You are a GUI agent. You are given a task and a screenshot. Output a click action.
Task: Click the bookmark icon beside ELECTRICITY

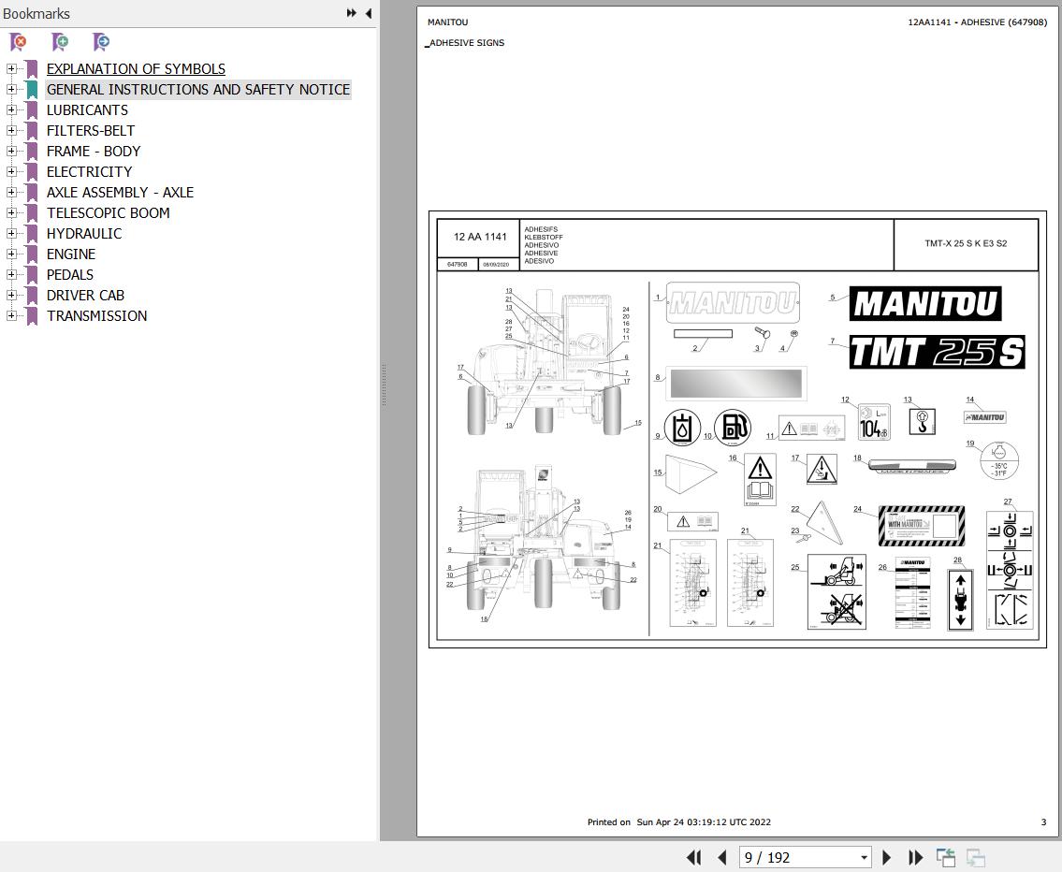[x=31, y=173]
